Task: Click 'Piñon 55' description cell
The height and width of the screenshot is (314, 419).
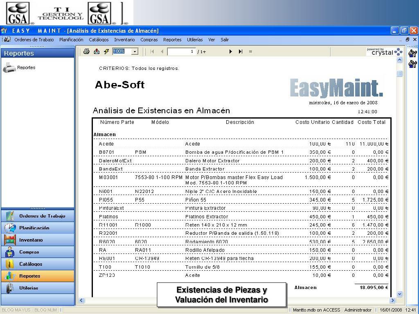Action: click(196, 200)
